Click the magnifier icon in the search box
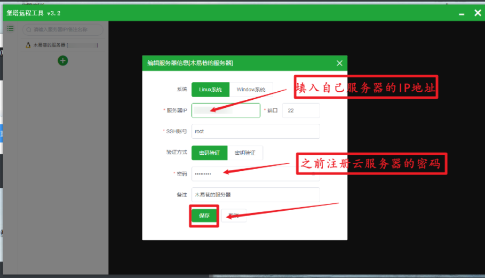 click(29, 30)
